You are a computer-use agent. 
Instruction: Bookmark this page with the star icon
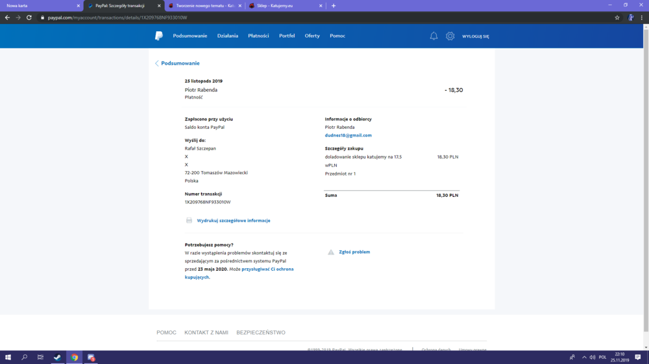pyautogui.click(x=617, y=17)
